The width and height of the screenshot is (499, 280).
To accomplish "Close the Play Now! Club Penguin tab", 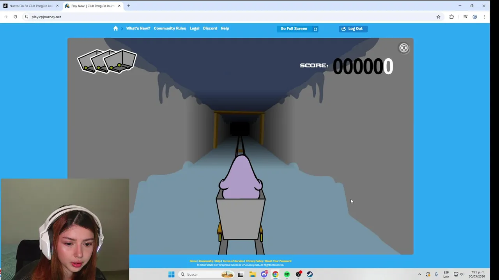I will tap(119, 6).
